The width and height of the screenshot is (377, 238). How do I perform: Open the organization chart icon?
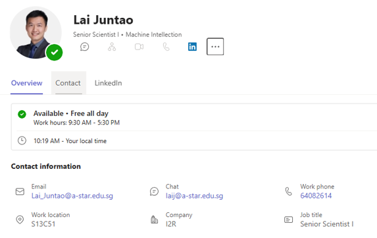112,47
